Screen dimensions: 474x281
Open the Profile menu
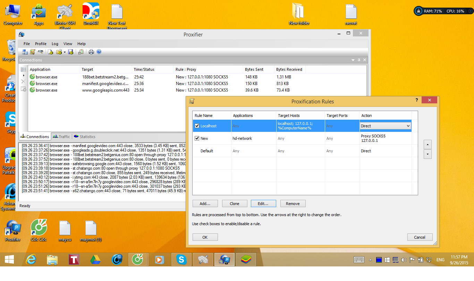coord(41,44)
